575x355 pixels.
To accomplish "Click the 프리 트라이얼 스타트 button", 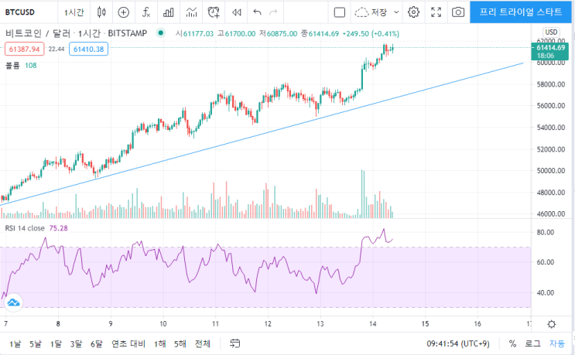I will click(520, 12).
